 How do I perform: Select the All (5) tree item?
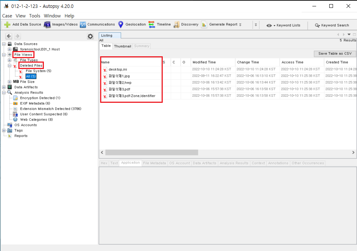point(31,76)
